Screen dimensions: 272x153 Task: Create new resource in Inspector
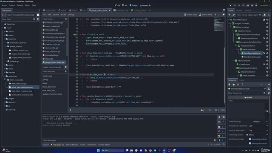229,85
